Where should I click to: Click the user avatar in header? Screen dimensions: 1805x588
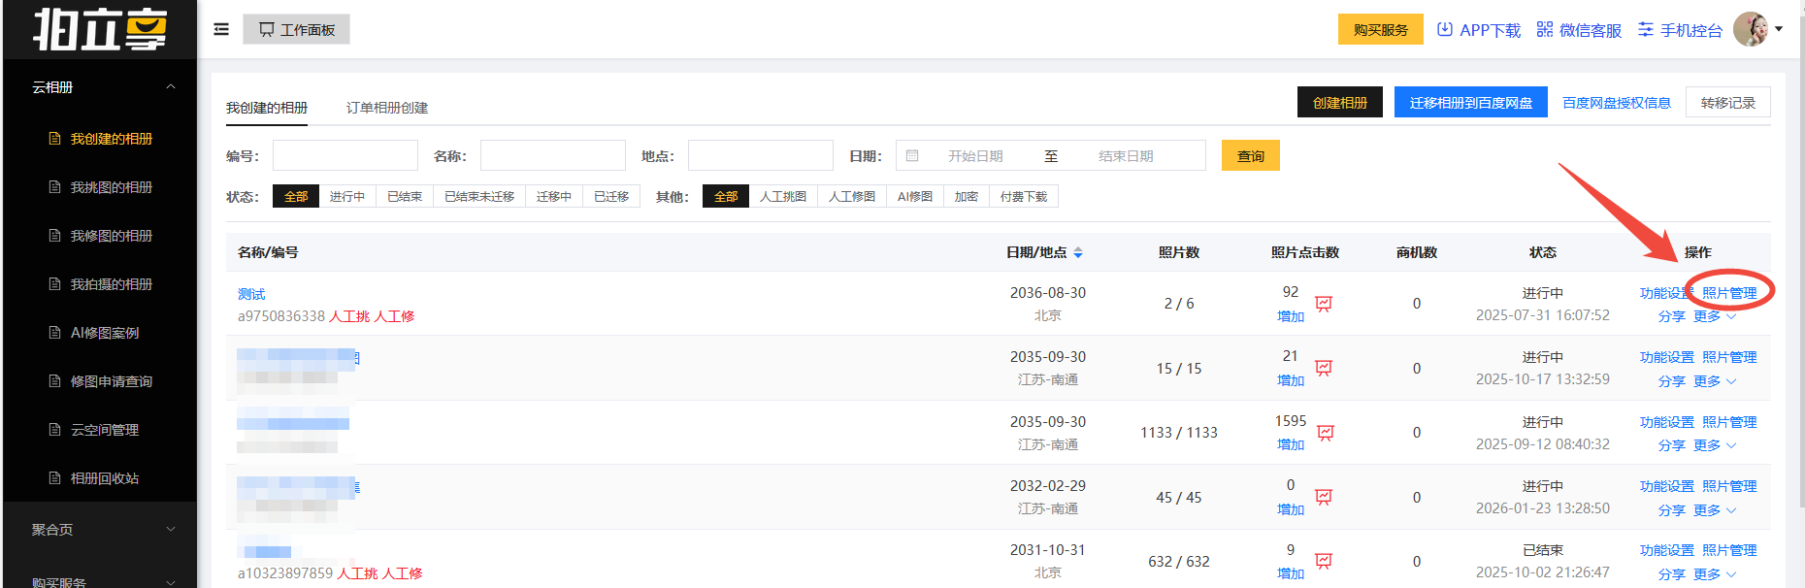(1750, 29)
